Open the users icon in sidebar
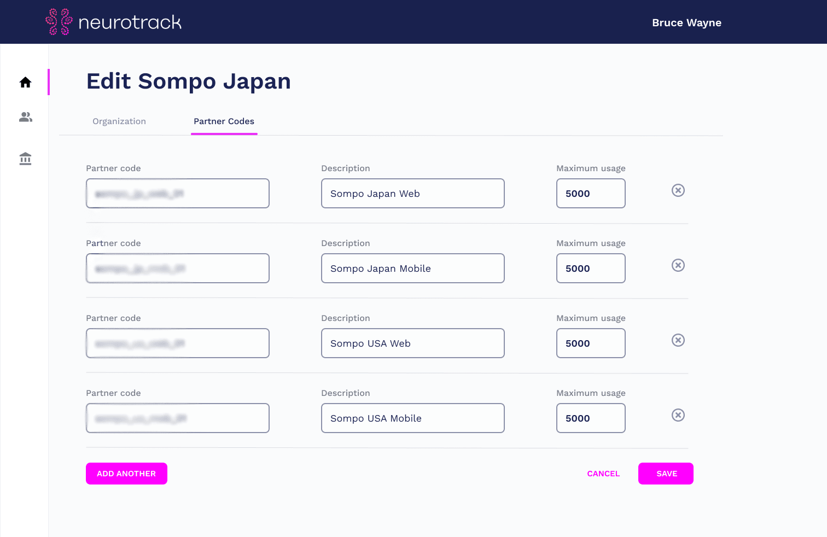The image size is (827, 537). [26, 117]
